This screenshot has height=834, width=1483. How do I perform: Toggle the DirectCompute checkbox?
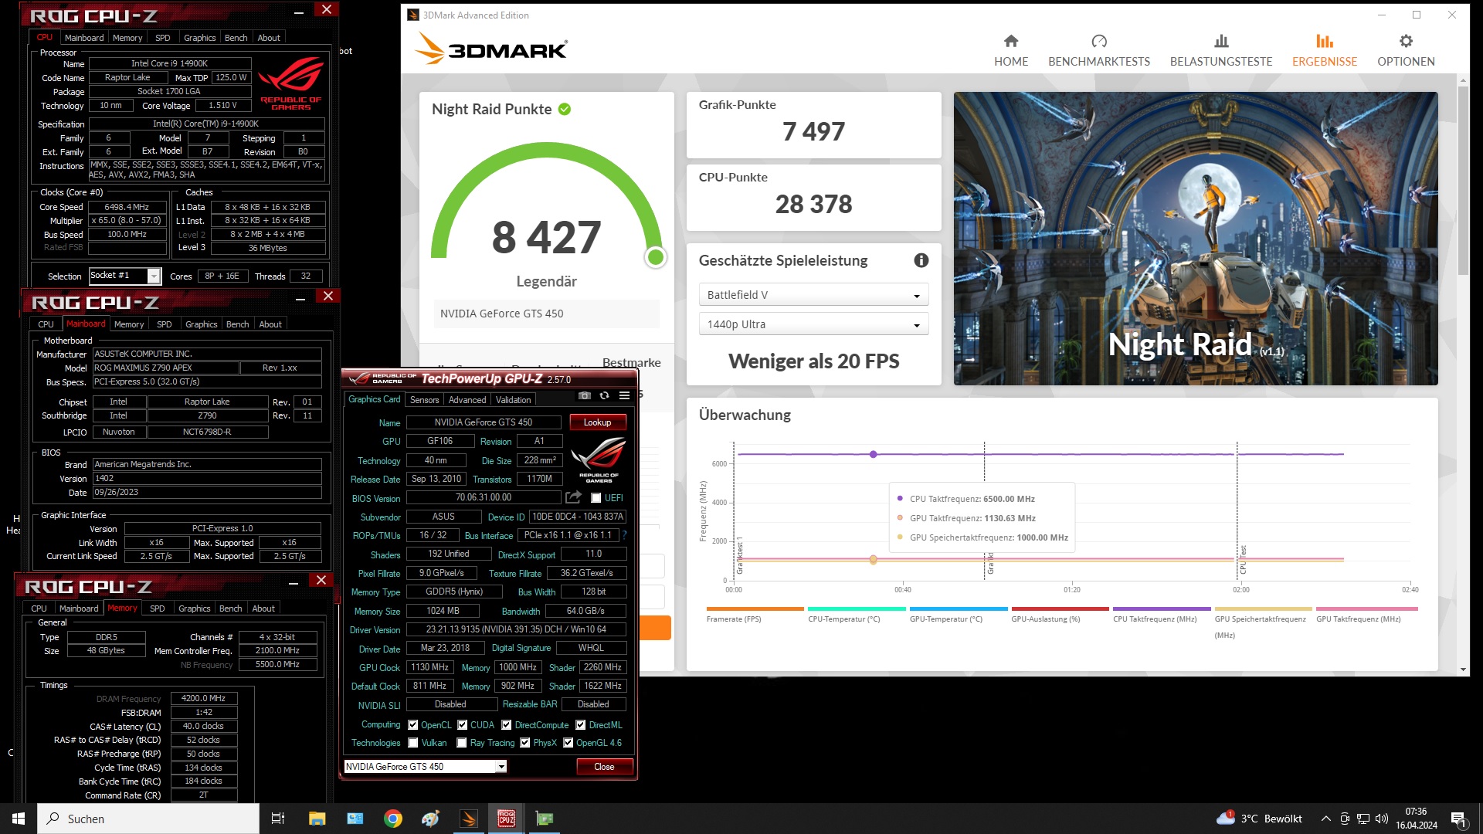[x=507, y=725]
